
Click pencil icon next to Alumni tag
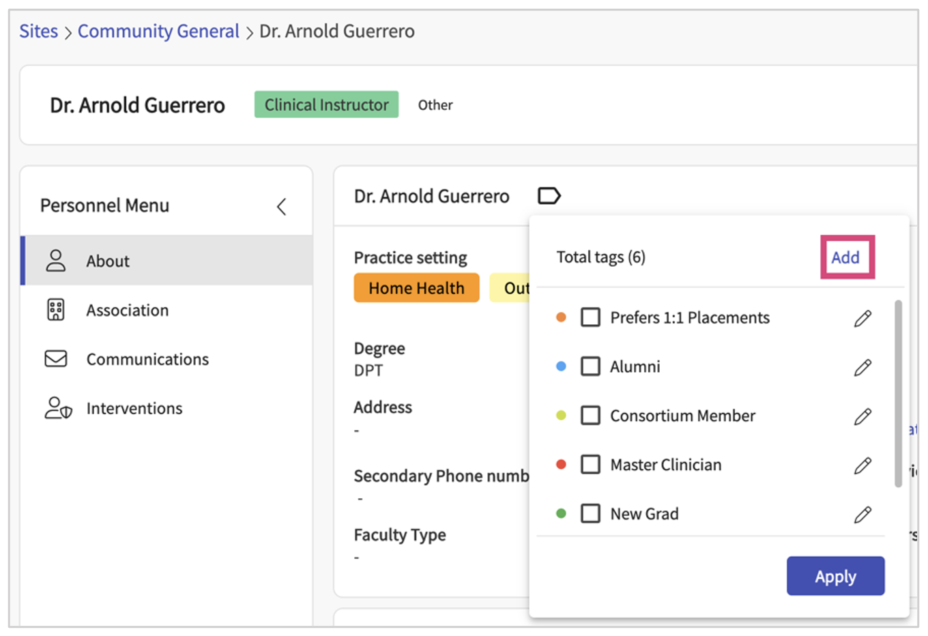(862, 367)
